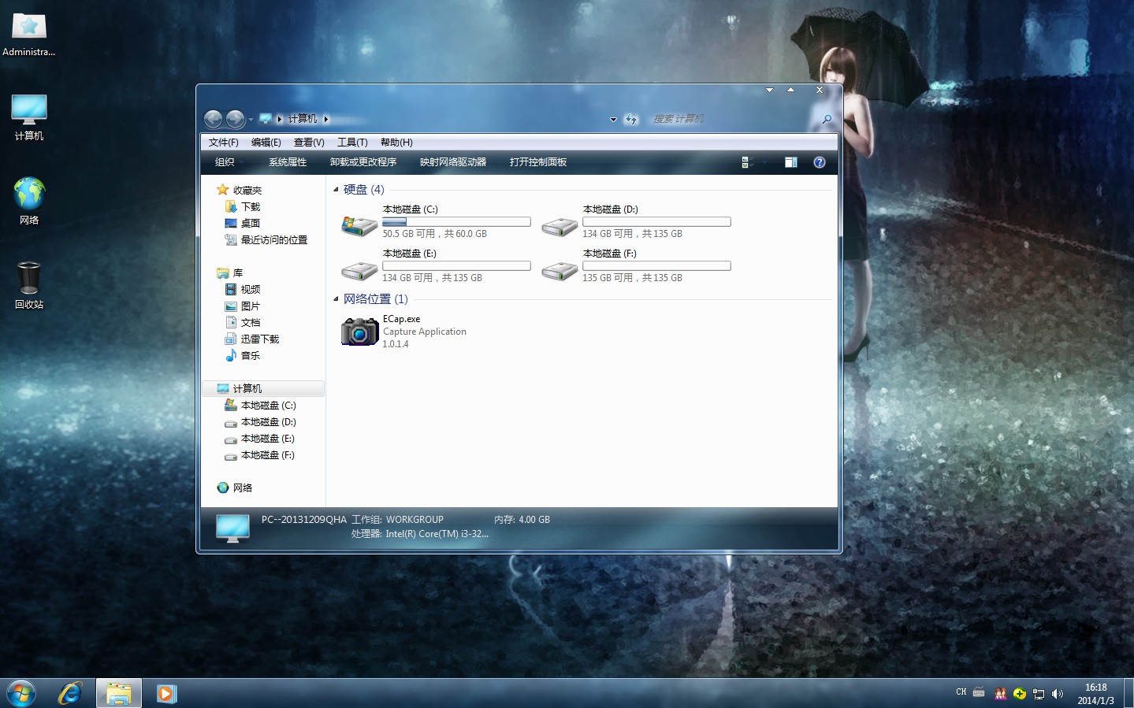Select 本地磁盘 (C:) in sidebar tree

tap(261, 405)
